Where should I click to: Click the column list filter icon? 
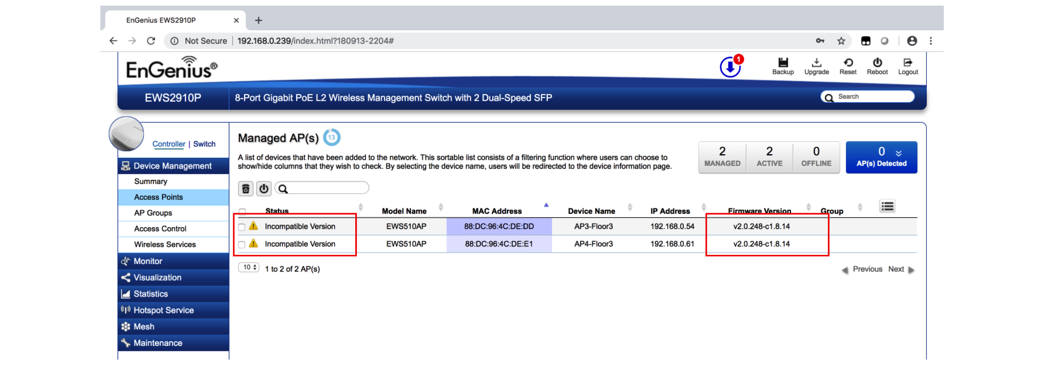(887, 207)
